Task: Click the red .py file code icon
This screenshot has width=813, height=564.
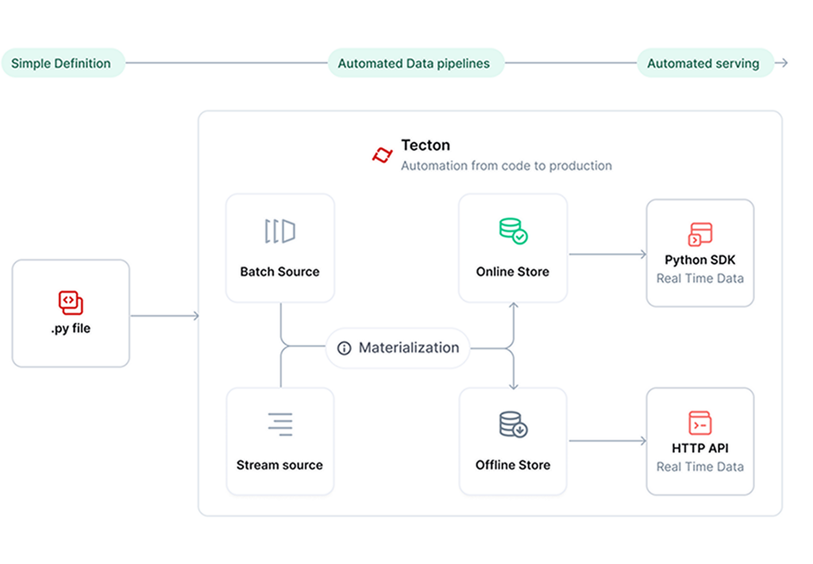Action: [x=71, y=302]
